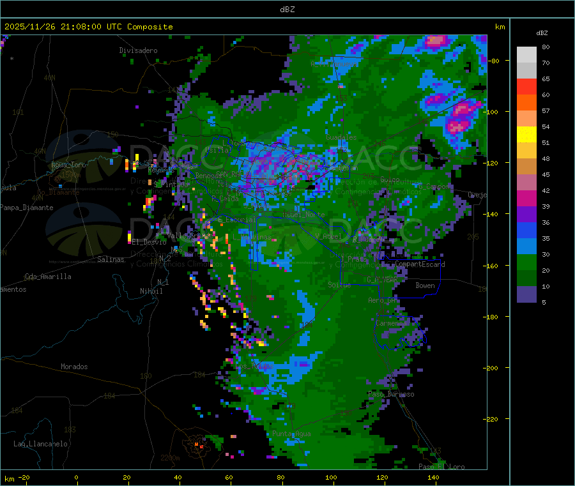This screenshot has height=486, width=575.
Task: Click the light gray 70-80 dBZ legend band
Action: pos(526,55)
